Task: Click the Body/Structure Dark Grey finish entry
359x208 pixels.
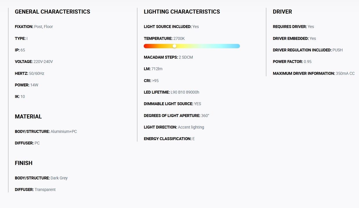Action: tap(41, 178)
